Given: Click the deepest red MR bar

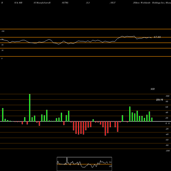Looking at the screenshot, I should (105, 129).
